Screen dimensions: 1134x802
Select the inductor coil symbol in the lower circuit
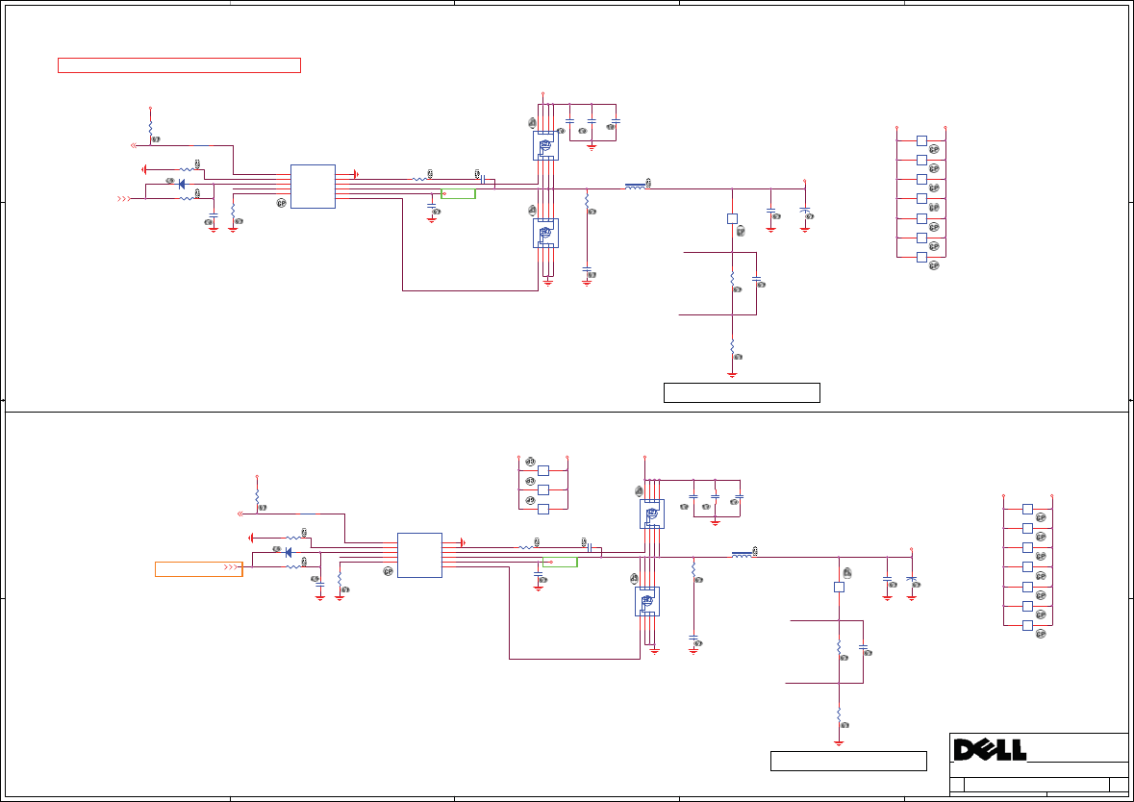(742, 555)
